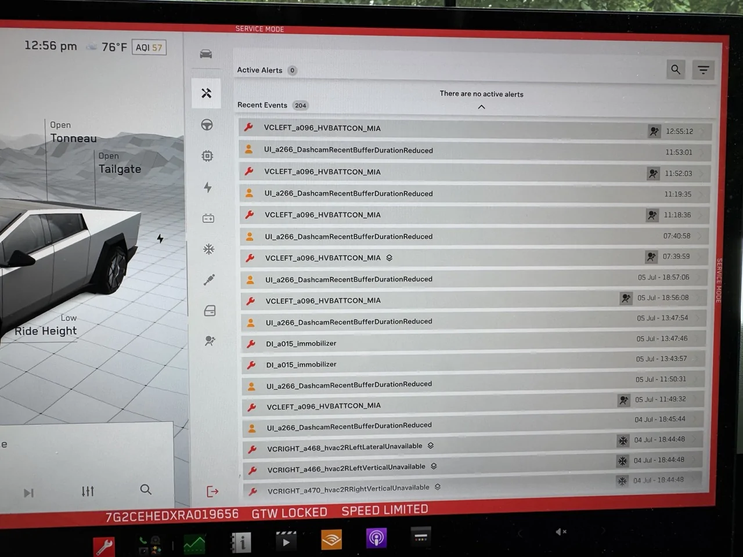The height and width of the screenshot is (557, 743).
Task: Open the battery section in the sidebar
Action: pyautogui.click(x=208, y=218)
